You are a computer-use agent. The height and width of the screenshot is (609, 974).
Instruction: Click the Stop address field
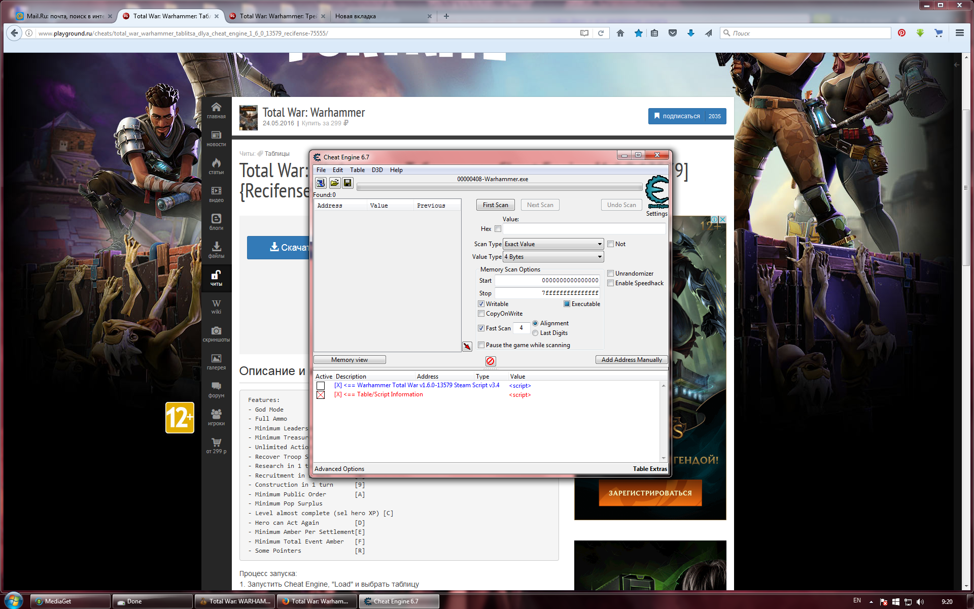tap(547, 293)
